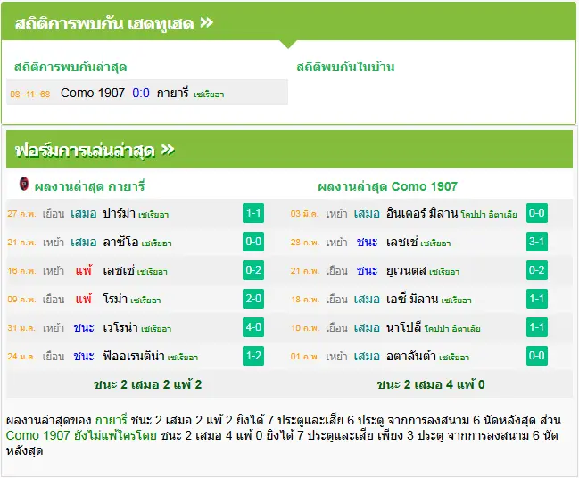Click the 4-0 score badge for เวโรน่า
The image size is (579, 478).
click(x=253, y=327)
